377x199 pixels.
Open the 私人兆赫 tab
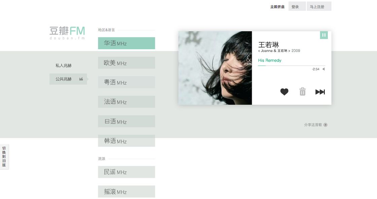coord(64,65)
